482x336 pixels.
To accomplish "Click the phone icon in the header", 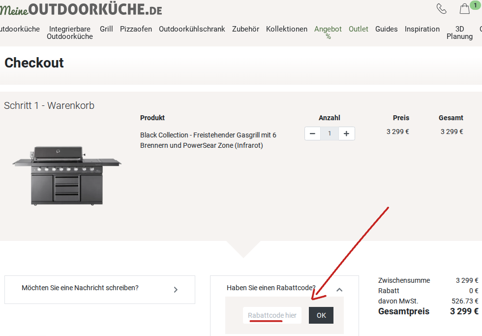I will (x=441, y=8).
